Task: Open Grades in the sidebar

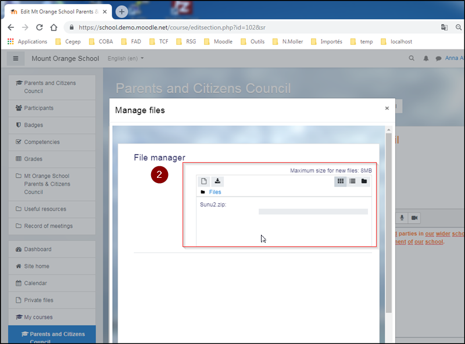Action: tap(33, 159)
